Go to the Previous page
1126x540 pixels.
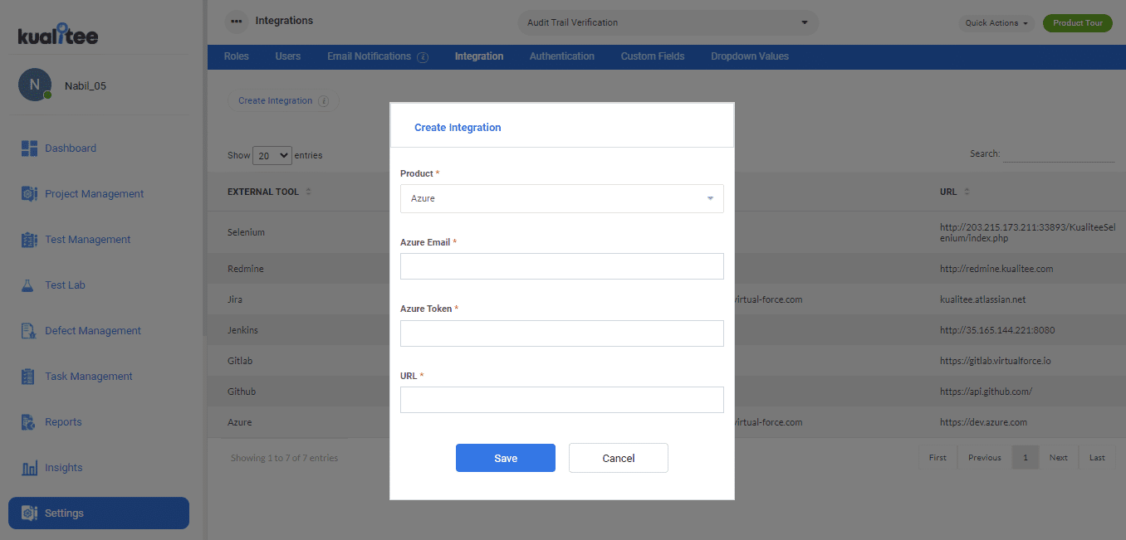point(985,458)
